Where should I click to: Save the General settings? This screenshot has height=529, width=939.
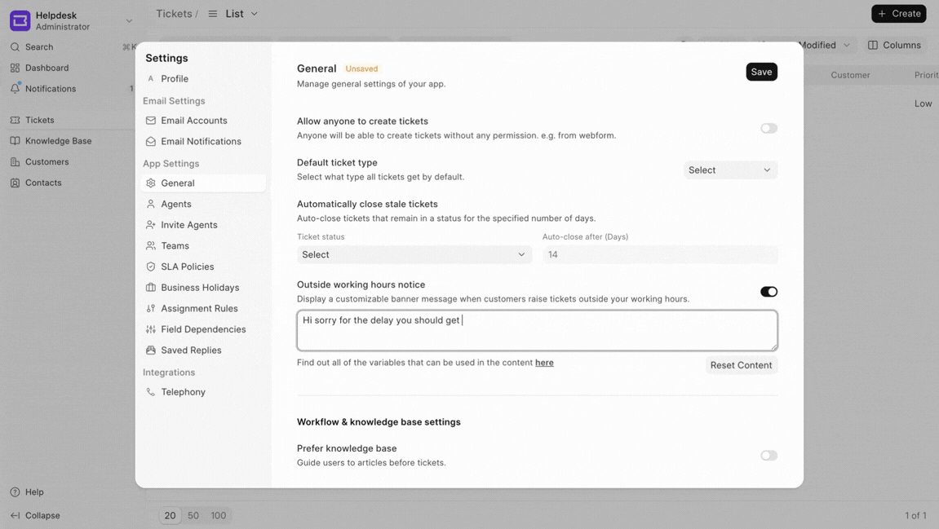click(x=761, y=72)
